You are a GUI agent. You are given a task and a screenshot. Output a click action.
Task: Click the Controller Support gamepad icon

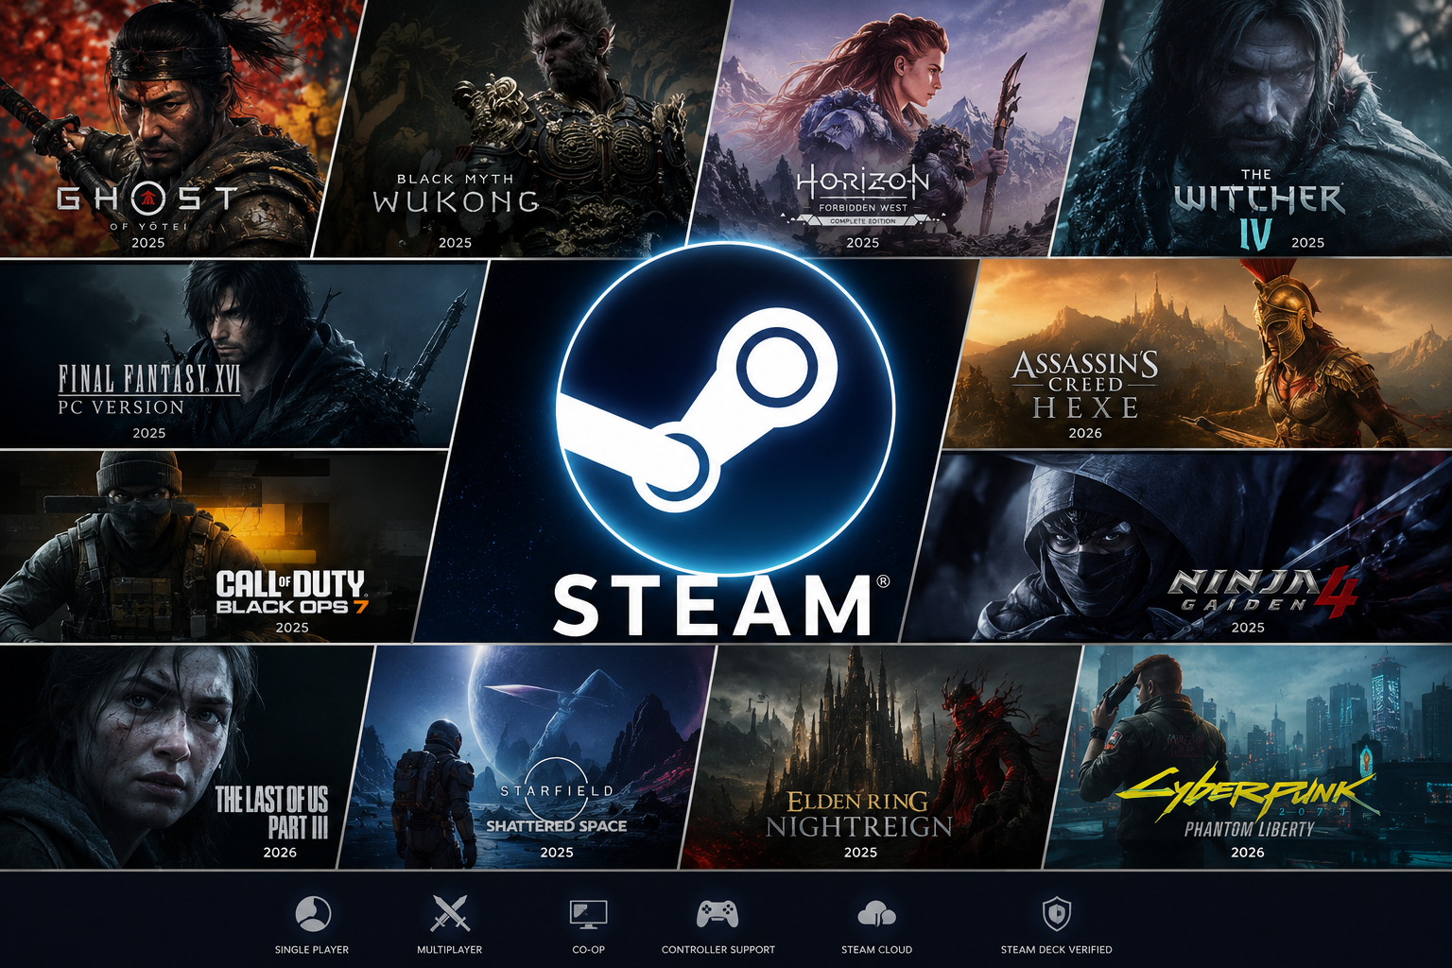pyautogui.click(x=717, y=914)
